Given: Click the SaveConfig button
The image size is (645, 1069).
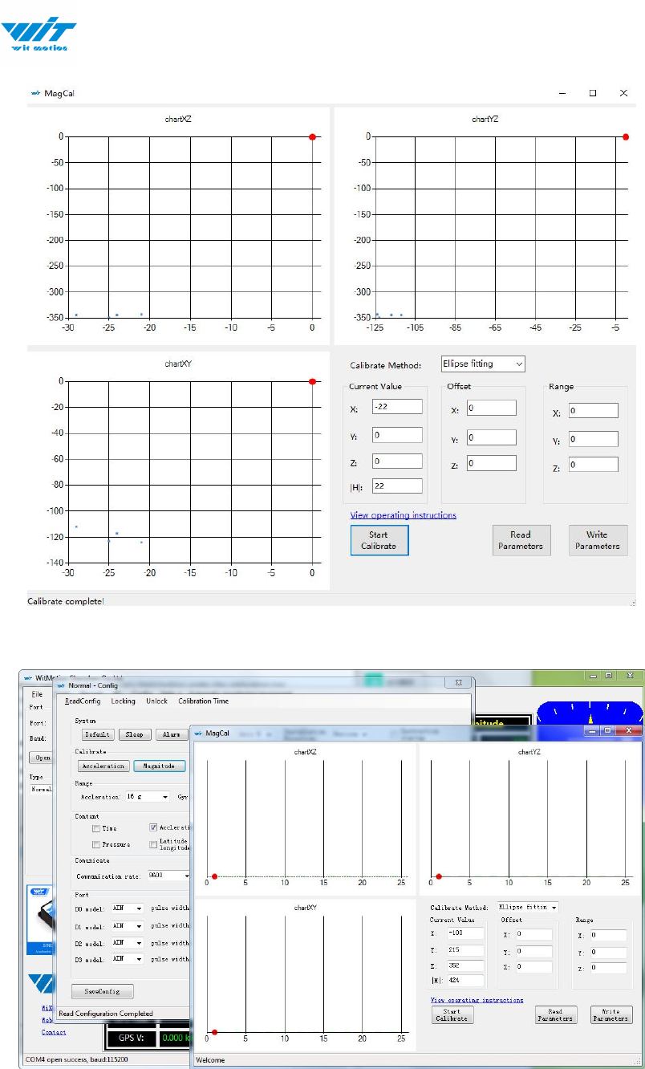Looking at the screenshot, I should point(102,991).
